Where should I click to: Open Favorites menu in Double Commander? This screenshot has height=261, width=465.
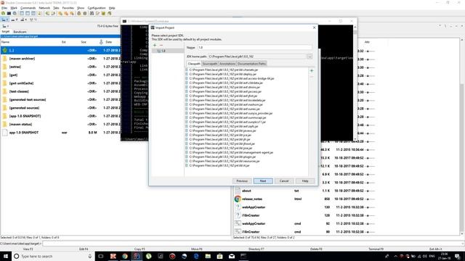pos(68,8)
